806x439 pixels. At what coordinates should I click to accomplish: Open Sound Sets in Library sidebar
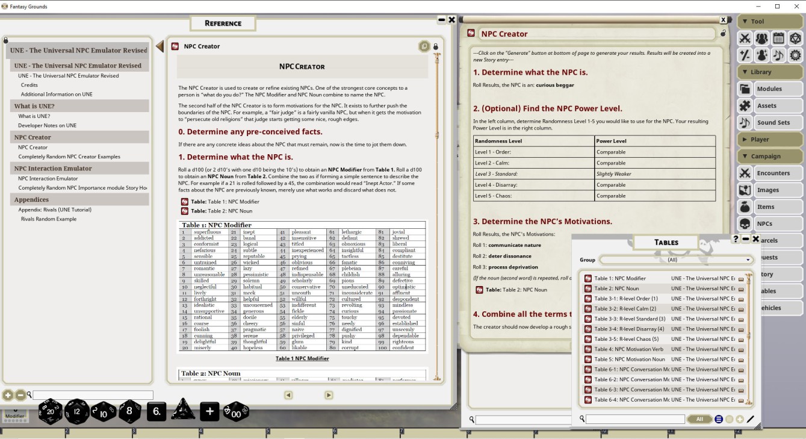(770, 122)
